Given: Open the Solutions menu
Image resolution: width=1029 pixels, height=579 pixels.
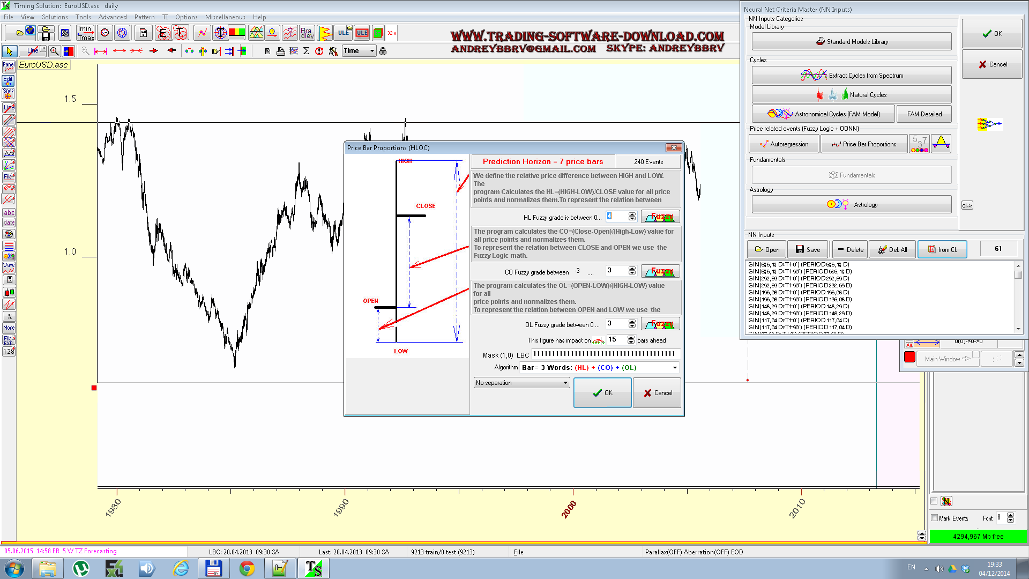Looking at the screenshot, I should coord(55,17).
